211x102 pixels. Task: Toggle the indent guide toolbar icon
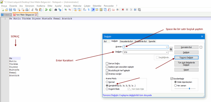coord(93,10)
